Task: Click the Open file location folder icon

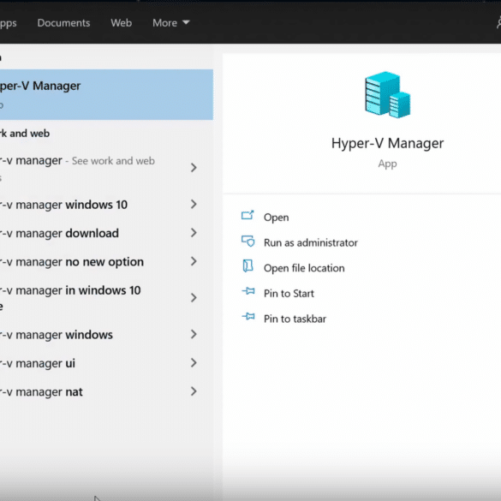Action: click(x=248, y=266)
